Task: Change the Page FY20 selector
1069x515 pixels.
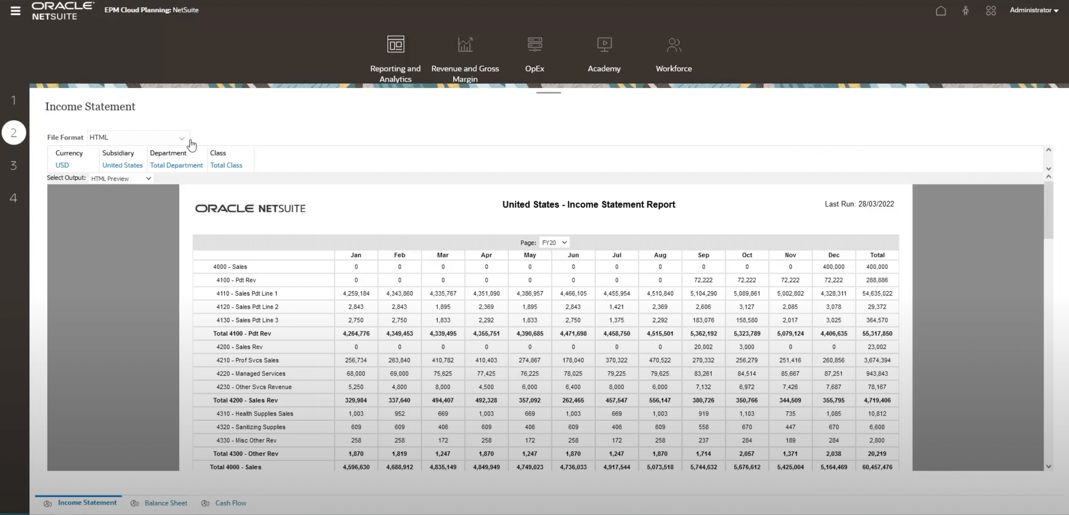Action: tap(554, 243)
